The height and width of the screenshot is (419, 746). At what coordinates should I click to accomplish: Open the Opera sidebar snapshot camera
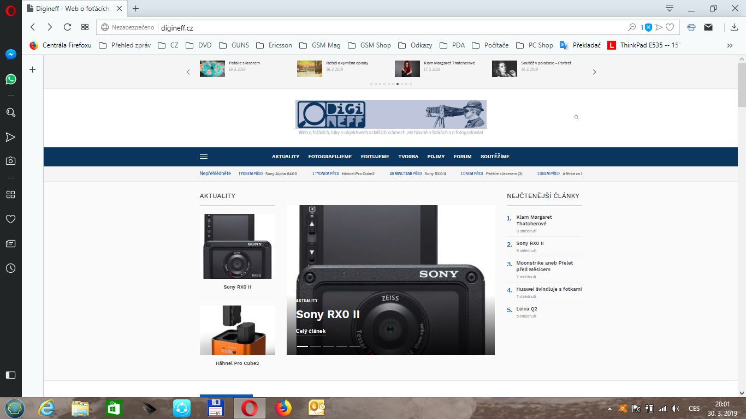pyautogui.click(x=10, y=161)
